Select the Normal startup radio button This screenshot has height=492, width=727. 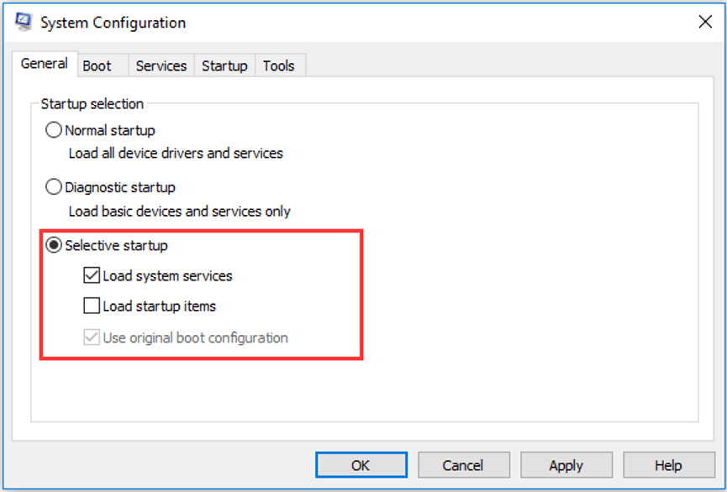pyautogui.click(x=53, y=130)
